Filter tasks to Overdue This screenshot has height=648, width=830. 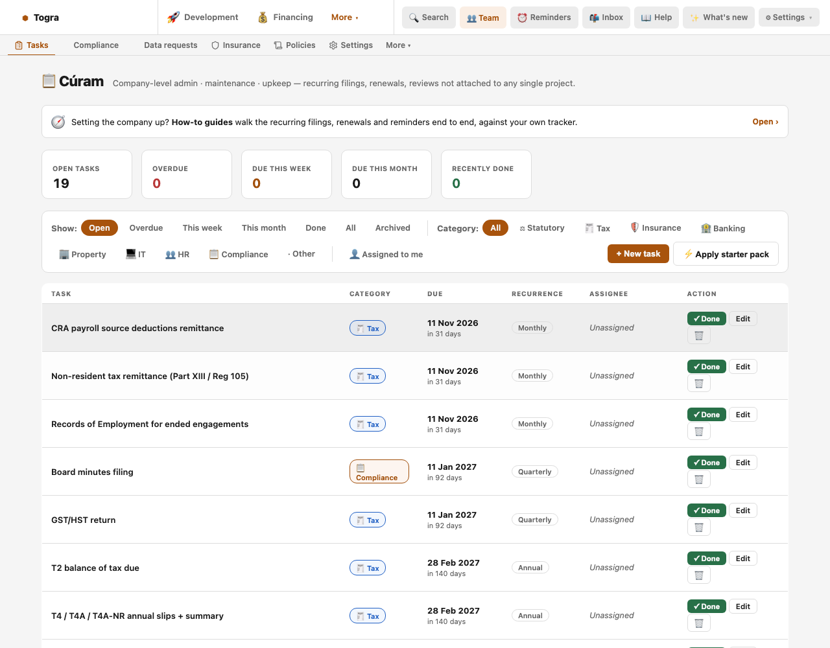(146, 228)
